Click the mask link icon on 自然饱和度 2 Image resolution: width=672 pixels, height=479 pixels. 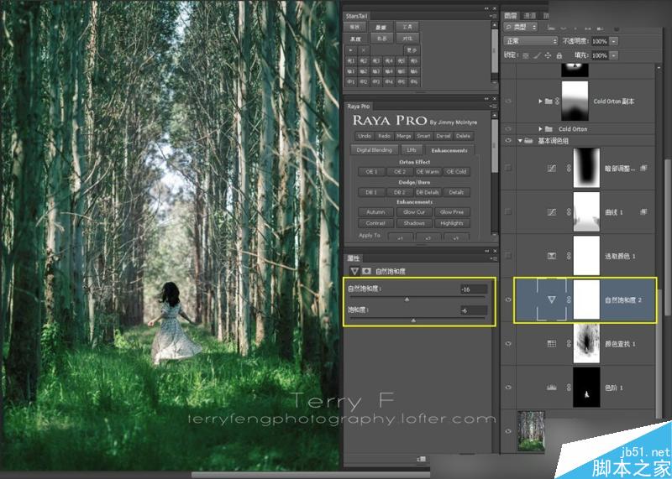click(570, 300)
